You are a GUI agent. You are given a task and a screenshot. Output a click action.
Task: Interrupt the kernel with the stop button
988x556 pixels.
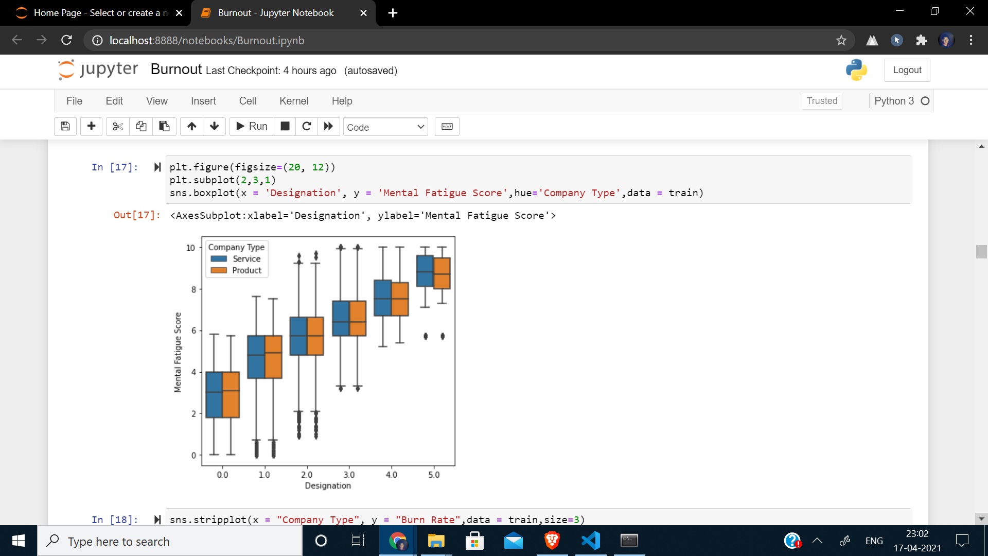pyautogui.click(x=285, y=127)
